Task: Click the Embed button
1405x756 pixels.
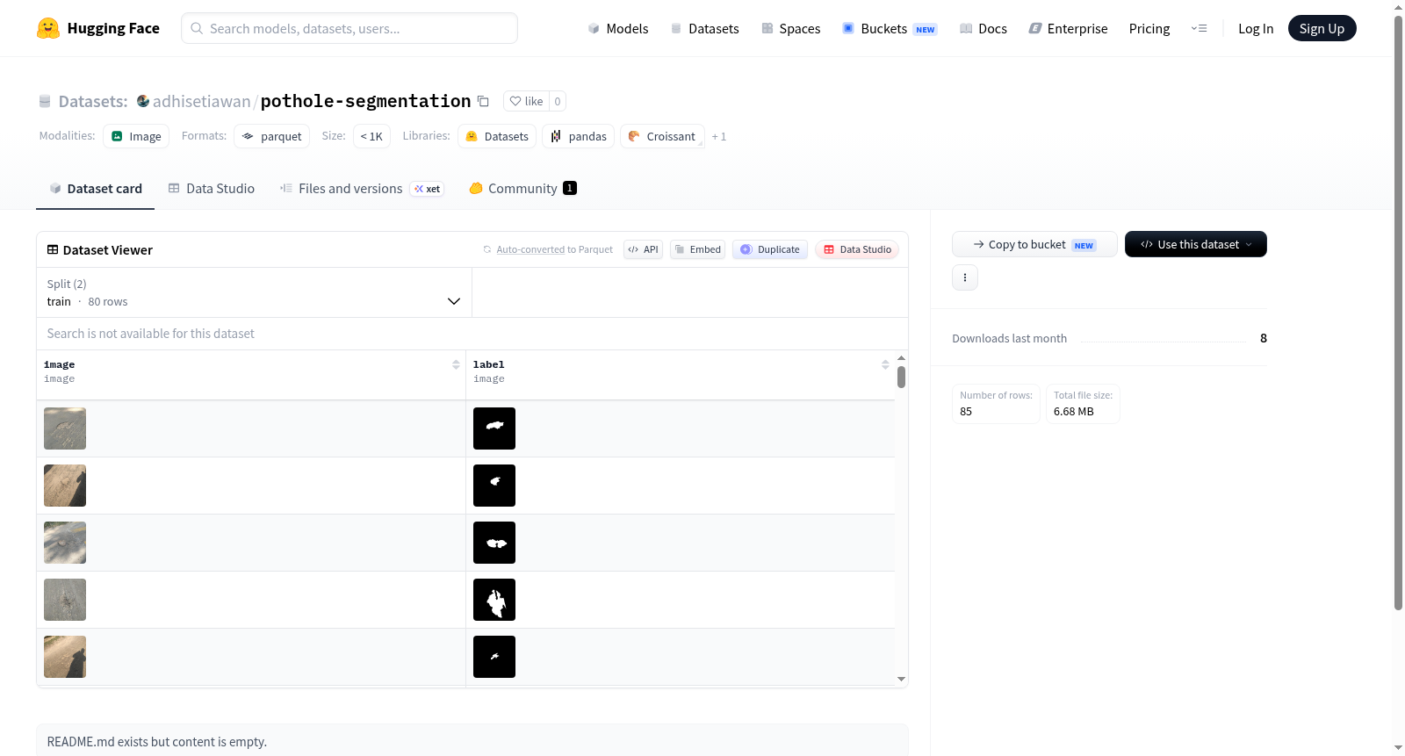Action: click(698, 249)
